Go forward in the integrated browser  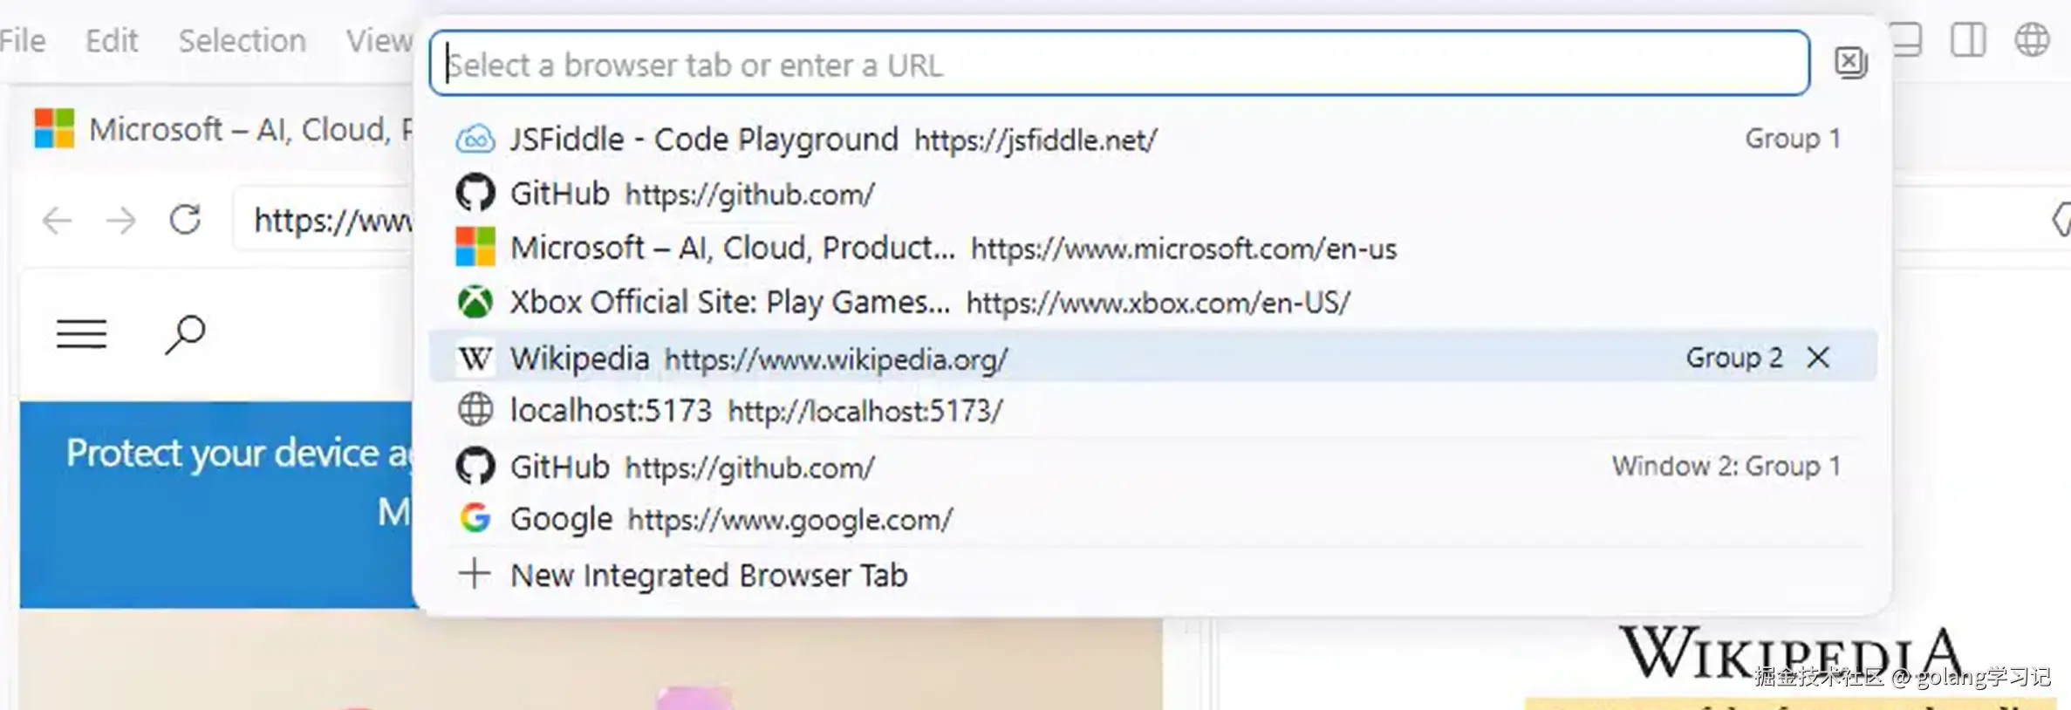click(x=120, y=220)
